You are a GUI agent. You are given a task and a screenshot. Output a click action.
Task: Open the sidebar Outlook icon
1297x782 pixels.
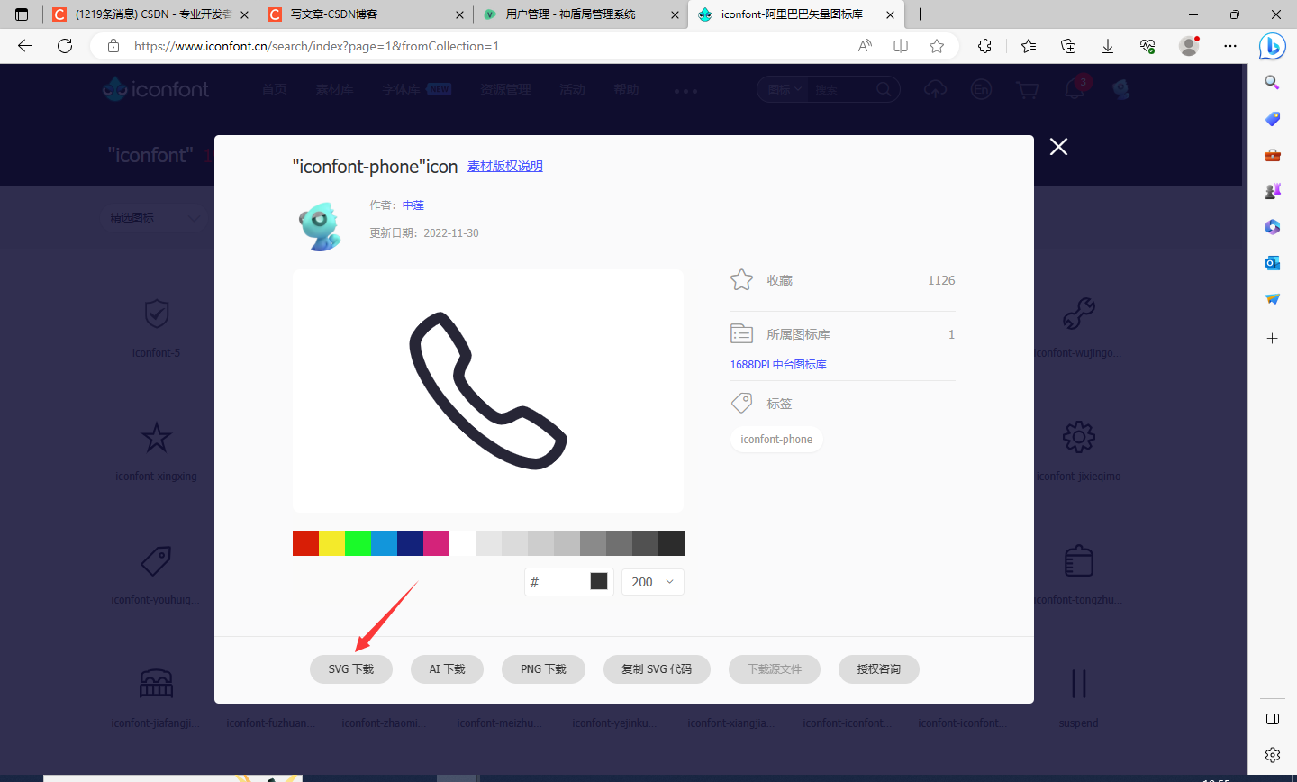click(1272, 263)
